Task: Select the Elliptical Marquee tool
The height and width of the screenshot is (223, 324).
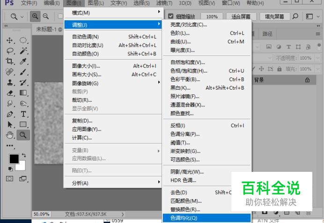Action: [23, 40]
